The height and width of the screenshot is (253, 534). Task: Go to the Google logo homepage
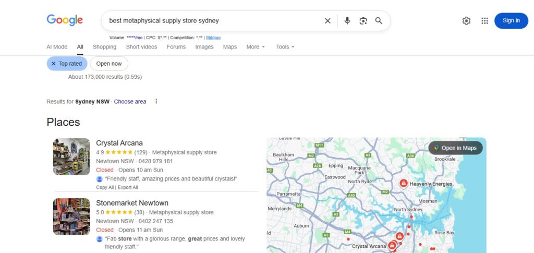pos(65,20)
